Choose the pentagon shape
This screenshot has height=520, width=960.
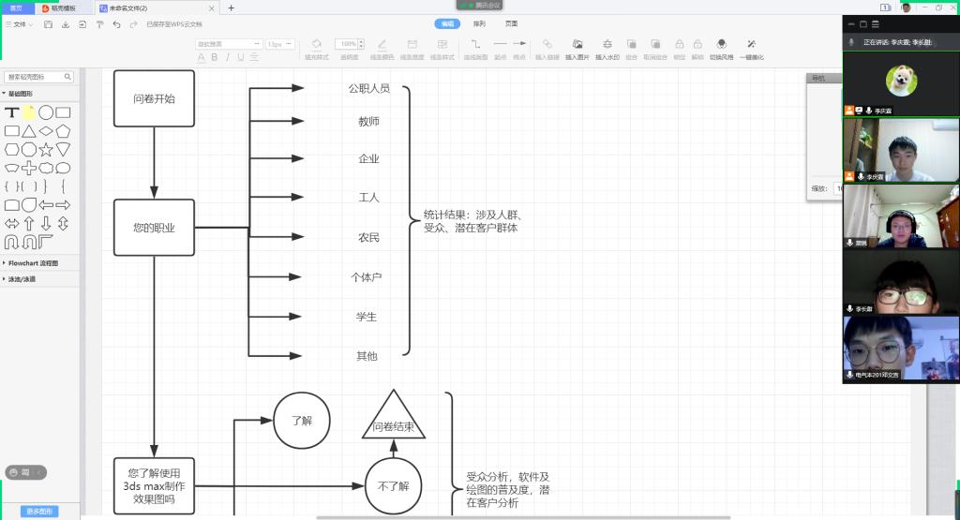pos(64,131)
